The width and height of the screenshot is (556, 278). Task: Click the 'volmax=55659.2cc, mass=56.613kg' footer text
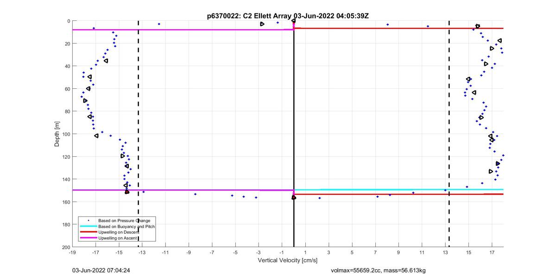[x=379, y=270]
